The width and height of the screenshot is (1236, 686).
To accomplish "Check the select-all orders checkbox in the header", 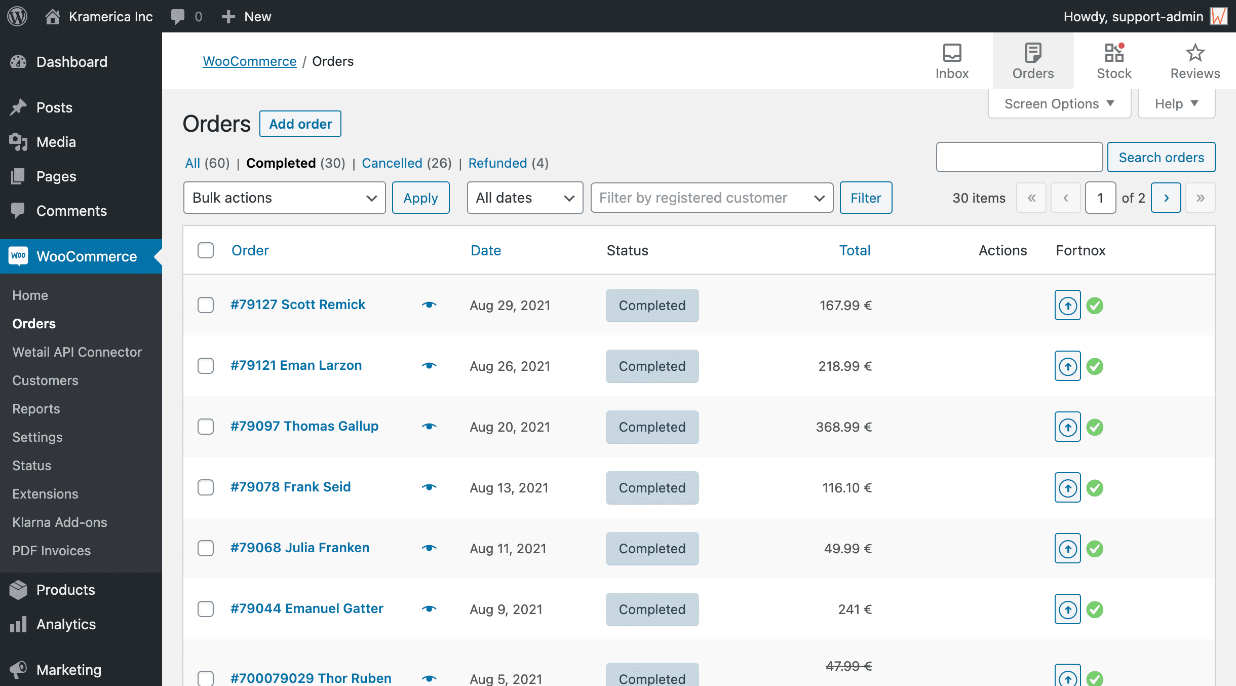I will coord(206,250).
